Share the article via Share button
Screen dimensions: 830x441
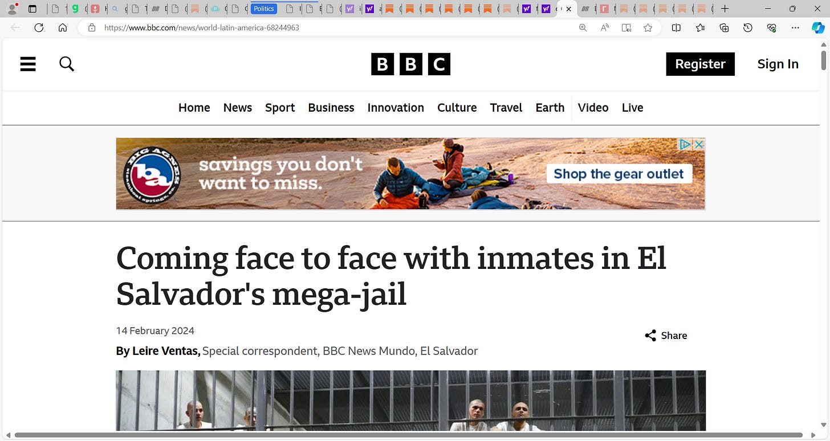666,336
